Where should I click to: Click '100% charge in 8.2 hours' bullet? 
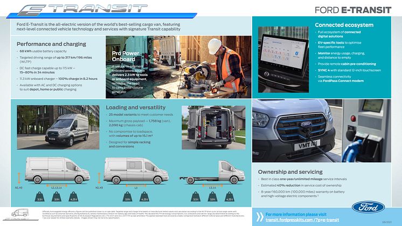click(78, 79)
